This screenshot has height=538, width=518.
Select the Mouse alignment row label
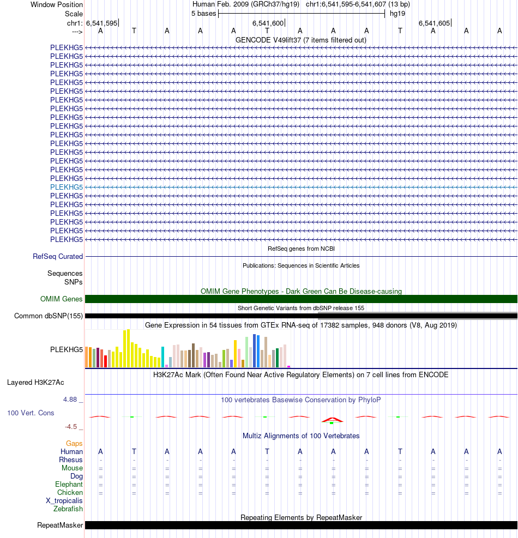click(72, 468)
